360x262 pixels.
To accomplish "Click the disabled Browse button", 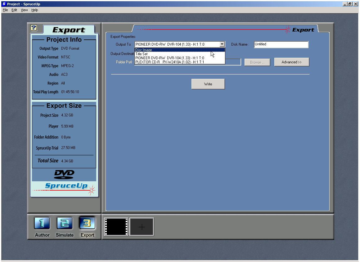I will tap(257, 62).
